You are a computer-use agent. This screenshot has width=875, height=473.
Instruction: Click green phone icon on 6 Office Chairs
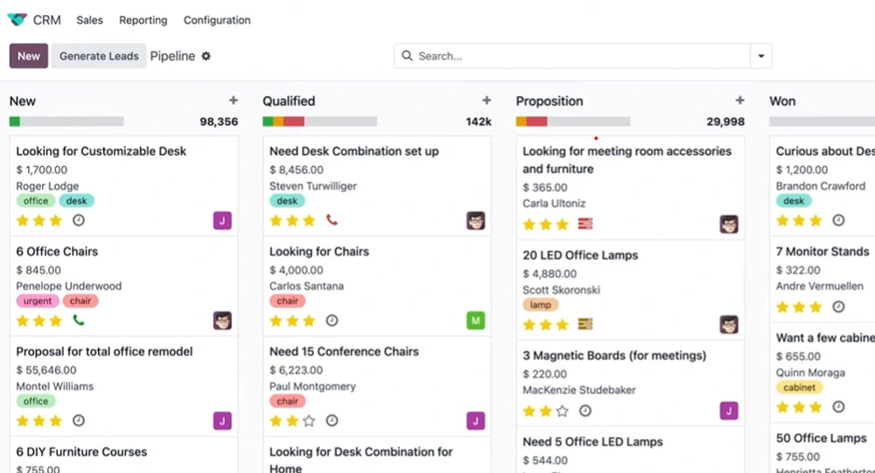[79, 320]
